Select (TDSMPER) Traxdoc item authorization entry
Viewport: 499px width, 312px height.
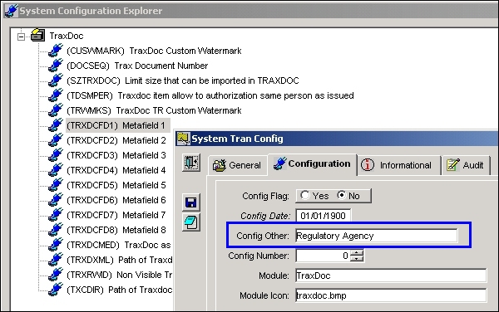click(x=210, y=95)
